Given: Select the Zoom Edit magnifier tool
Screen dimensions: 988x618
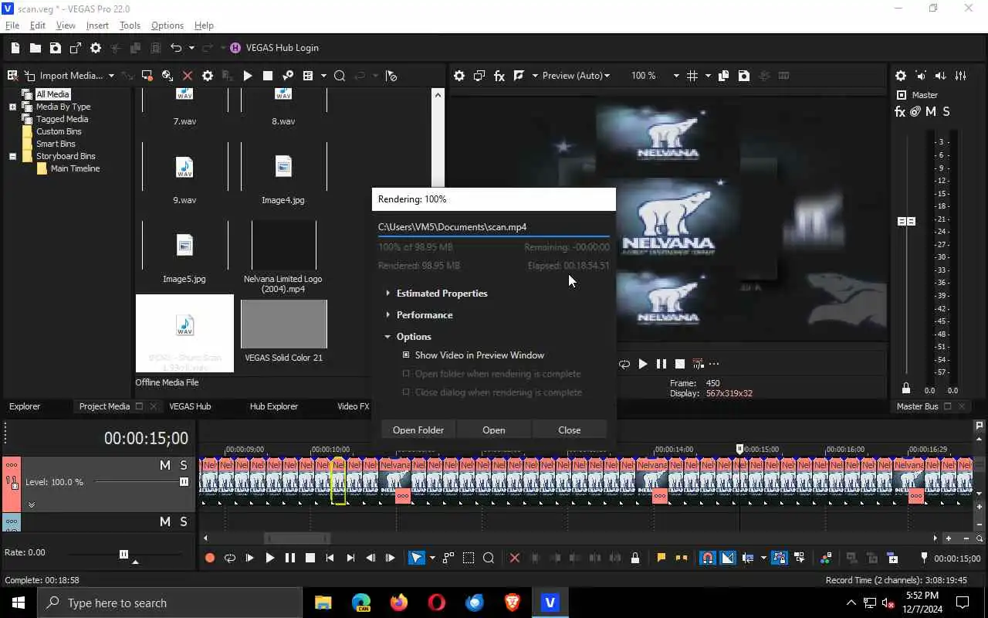Looking at the screenshot, I should tap(489, 558).
